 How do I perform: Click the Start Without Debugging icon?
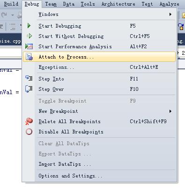(29, 36)
